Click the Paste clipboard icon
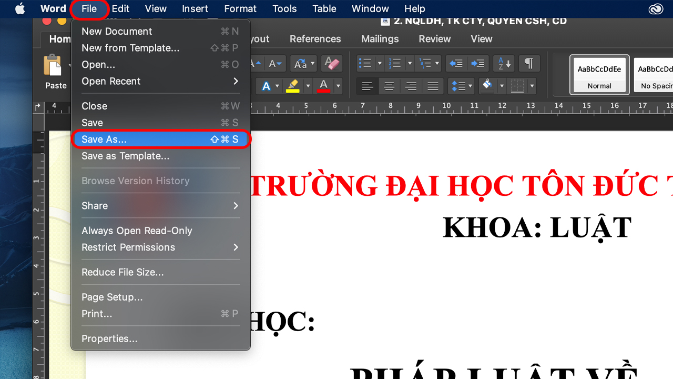Image resolution: width=673 pixels, height=379 pixels. [53, 66]
